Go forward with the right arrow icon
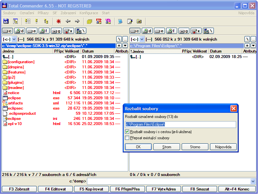The height and width of the screenshot is (194, 258). tap(77, 21)
